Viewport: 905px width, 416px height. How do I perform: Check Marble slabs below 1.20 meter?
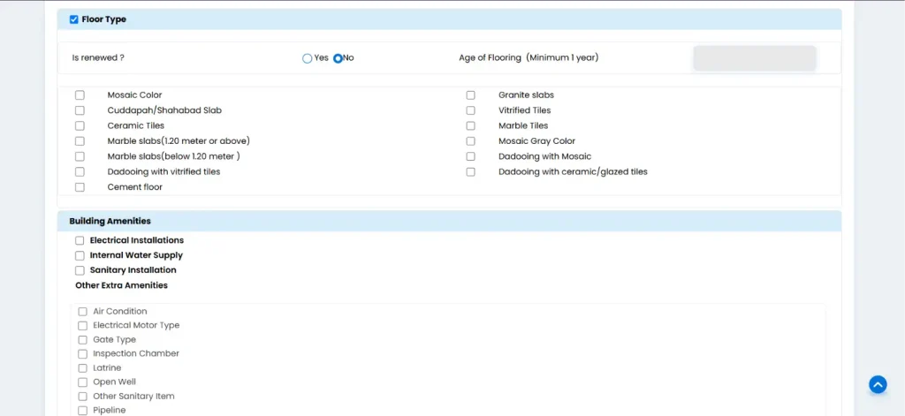click(80, 156)
